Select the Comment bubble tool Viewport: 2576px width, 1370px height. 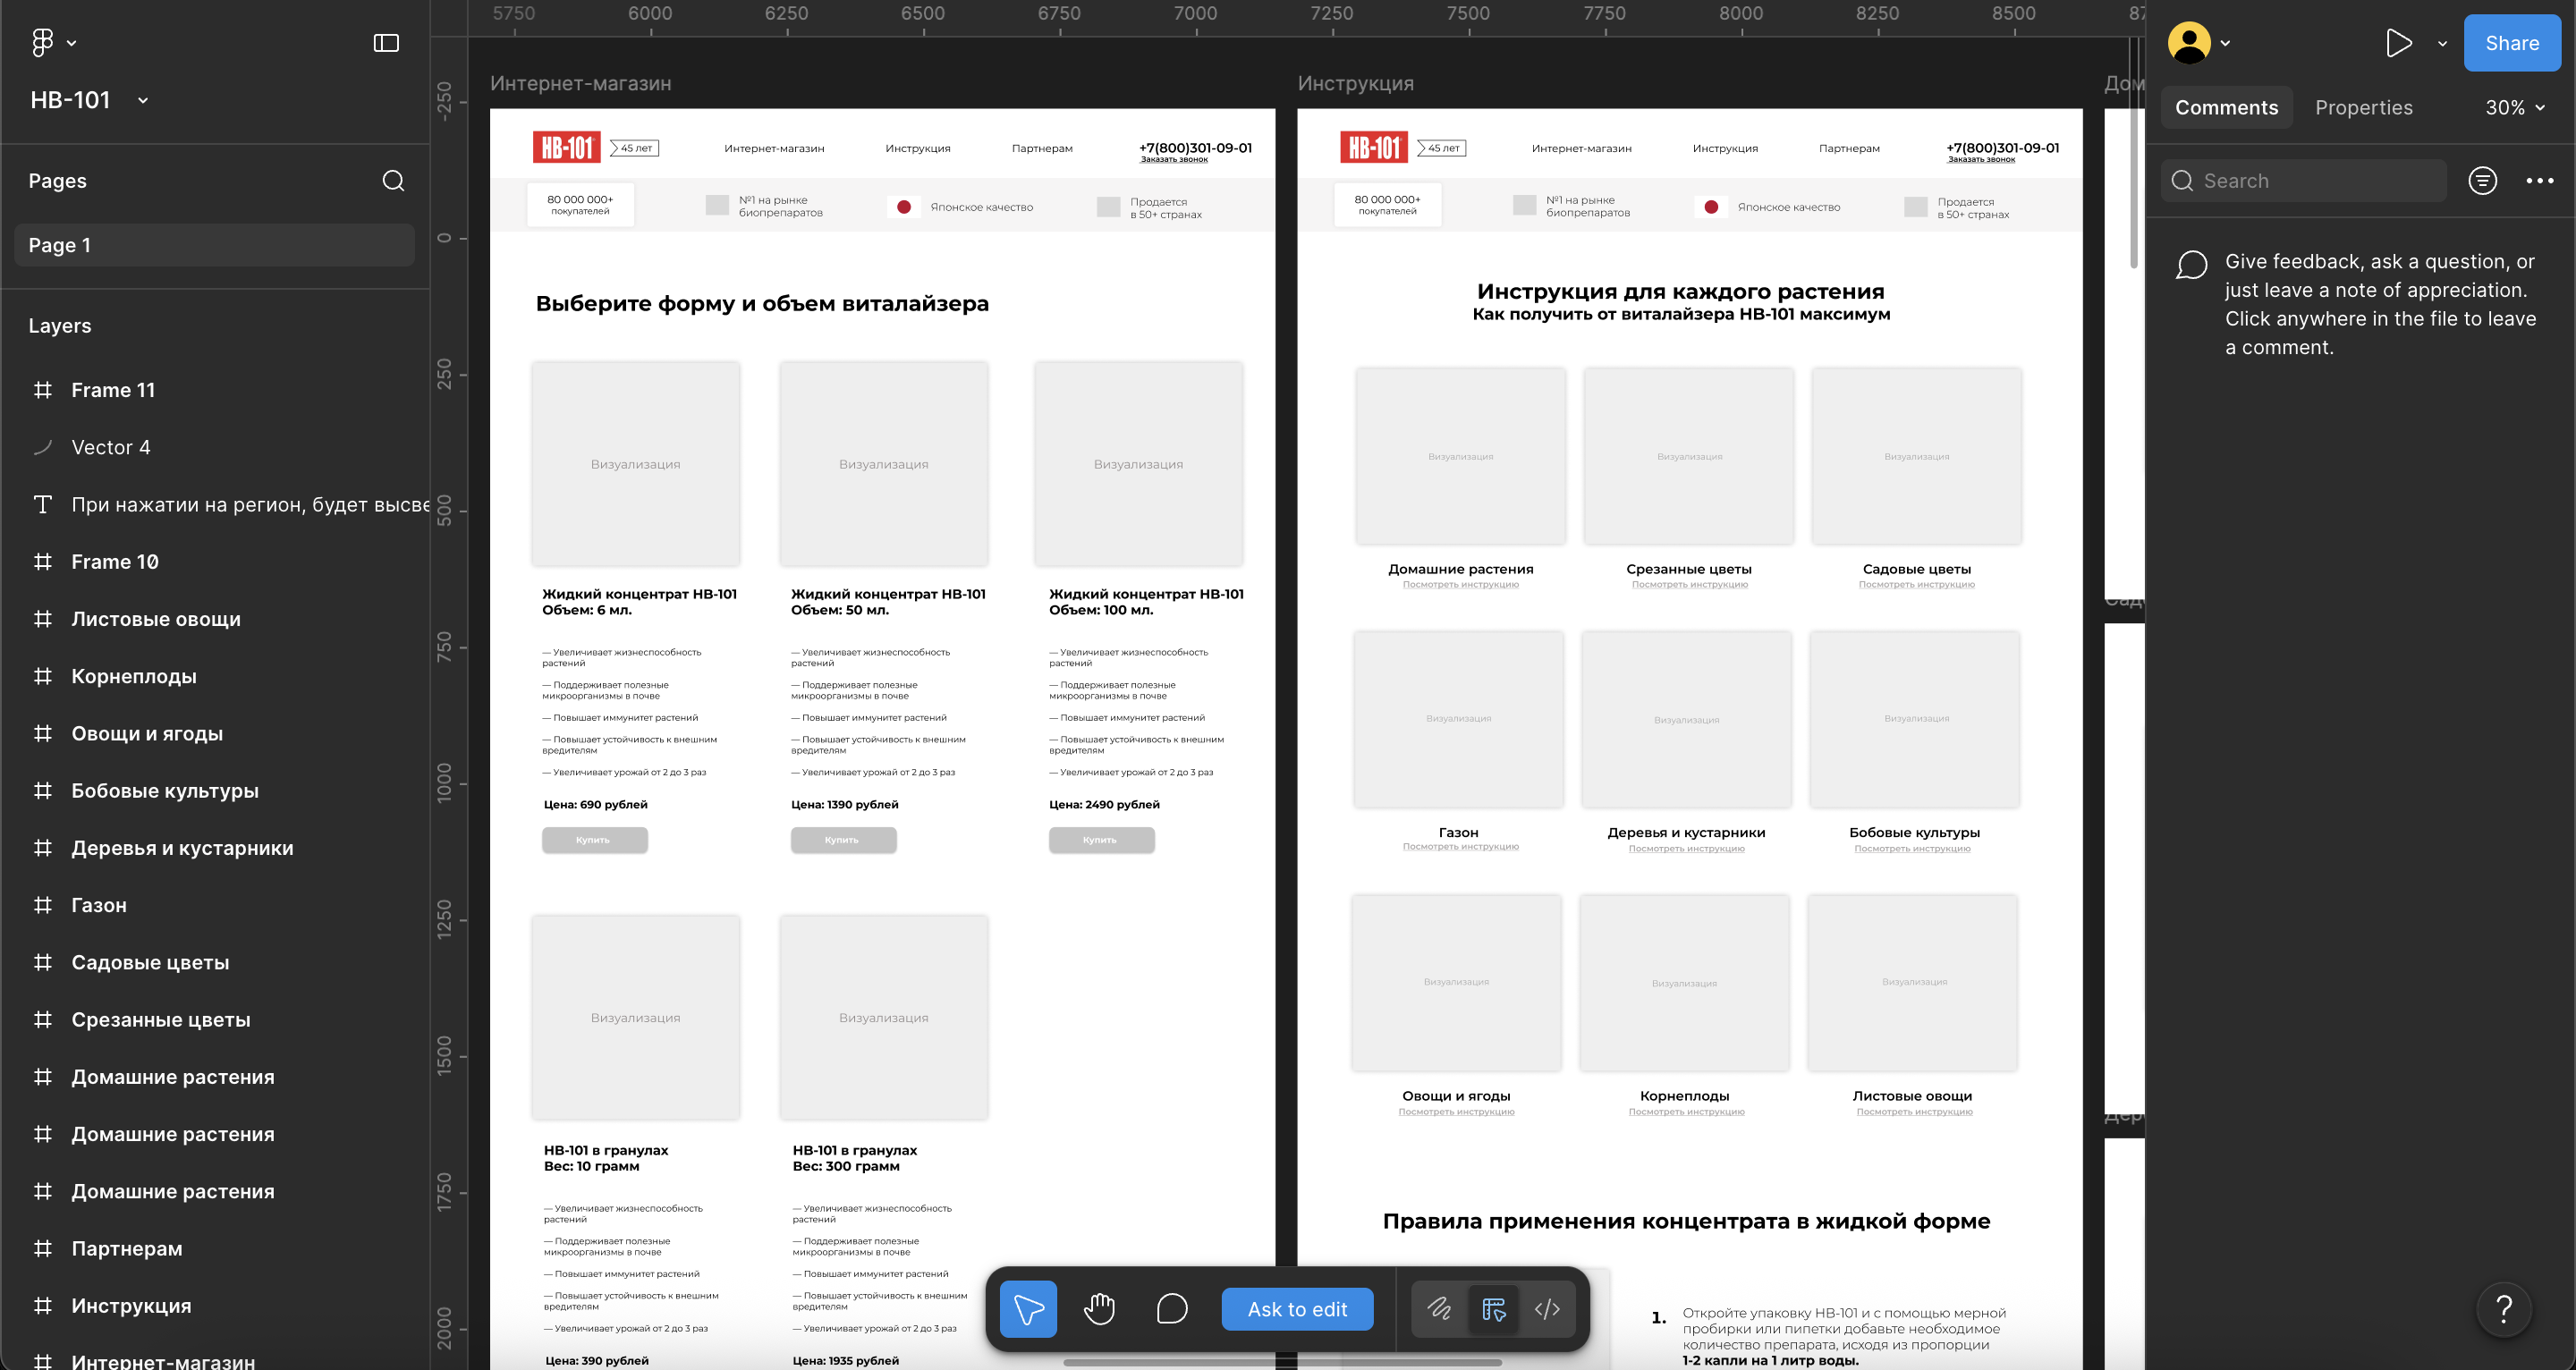pos(1172,1308)
